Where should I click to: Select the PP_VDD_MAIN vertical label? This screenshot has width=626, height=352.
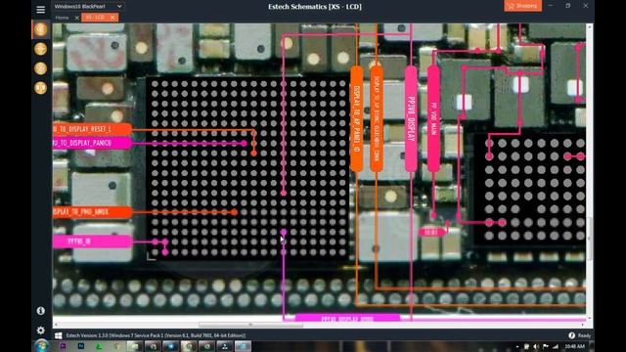click(x=433, y=119)
